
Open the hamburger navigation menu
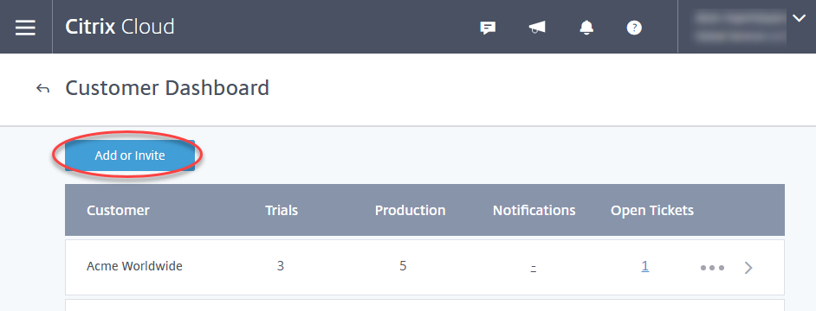pos(25,27)
